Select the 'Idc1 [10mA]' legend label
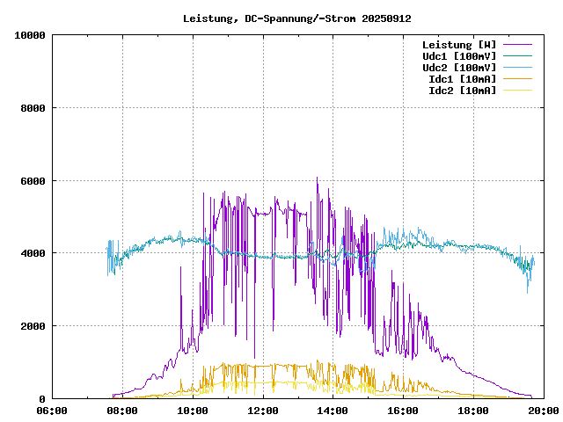 (461, 79)
